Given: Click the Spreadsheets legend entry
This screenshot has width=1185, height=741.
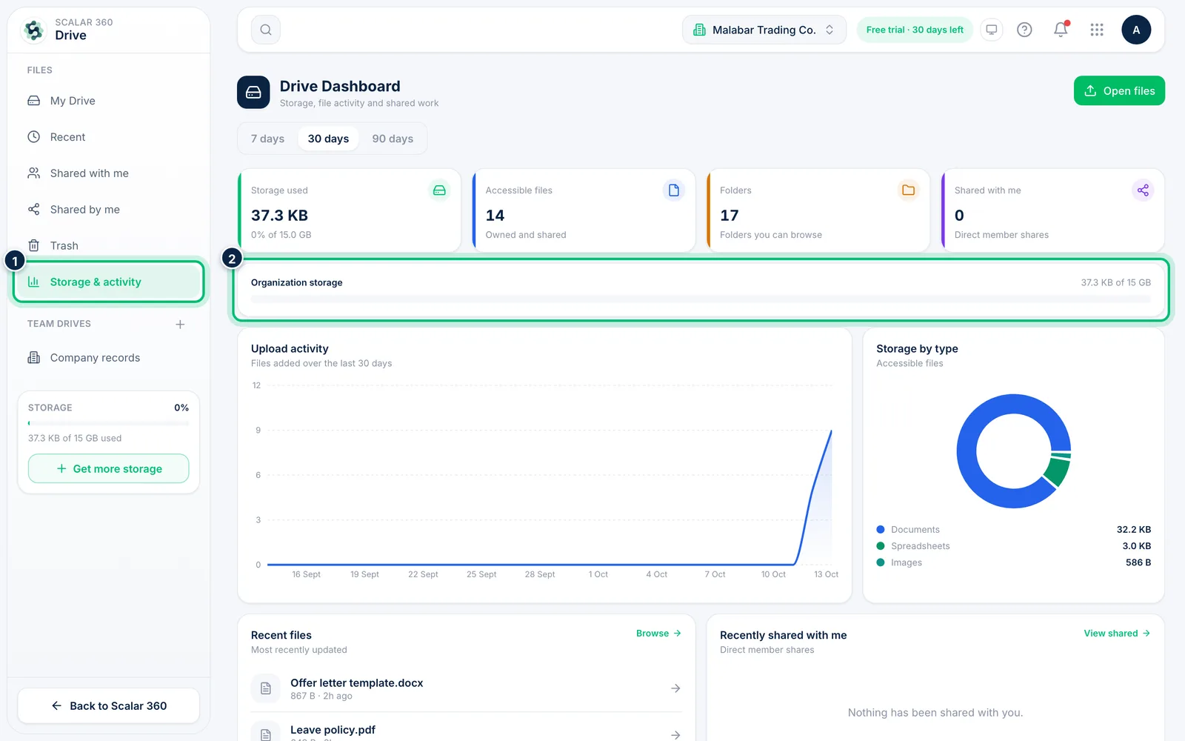Looking at the screenshot, I should 1013,546.
